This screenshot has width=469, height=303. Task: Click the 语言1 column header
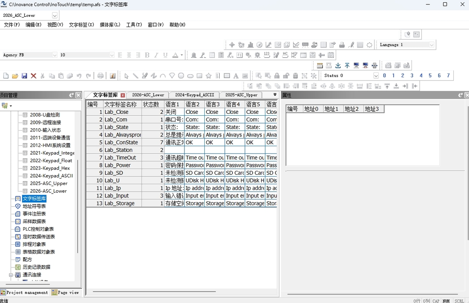pos(174,104)
